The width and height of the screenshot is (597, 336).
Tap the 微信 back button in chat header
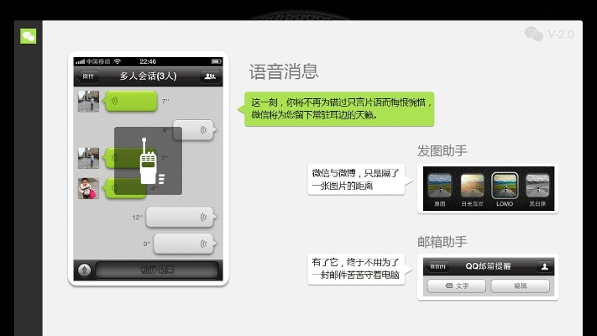click(x=87, y=76)
